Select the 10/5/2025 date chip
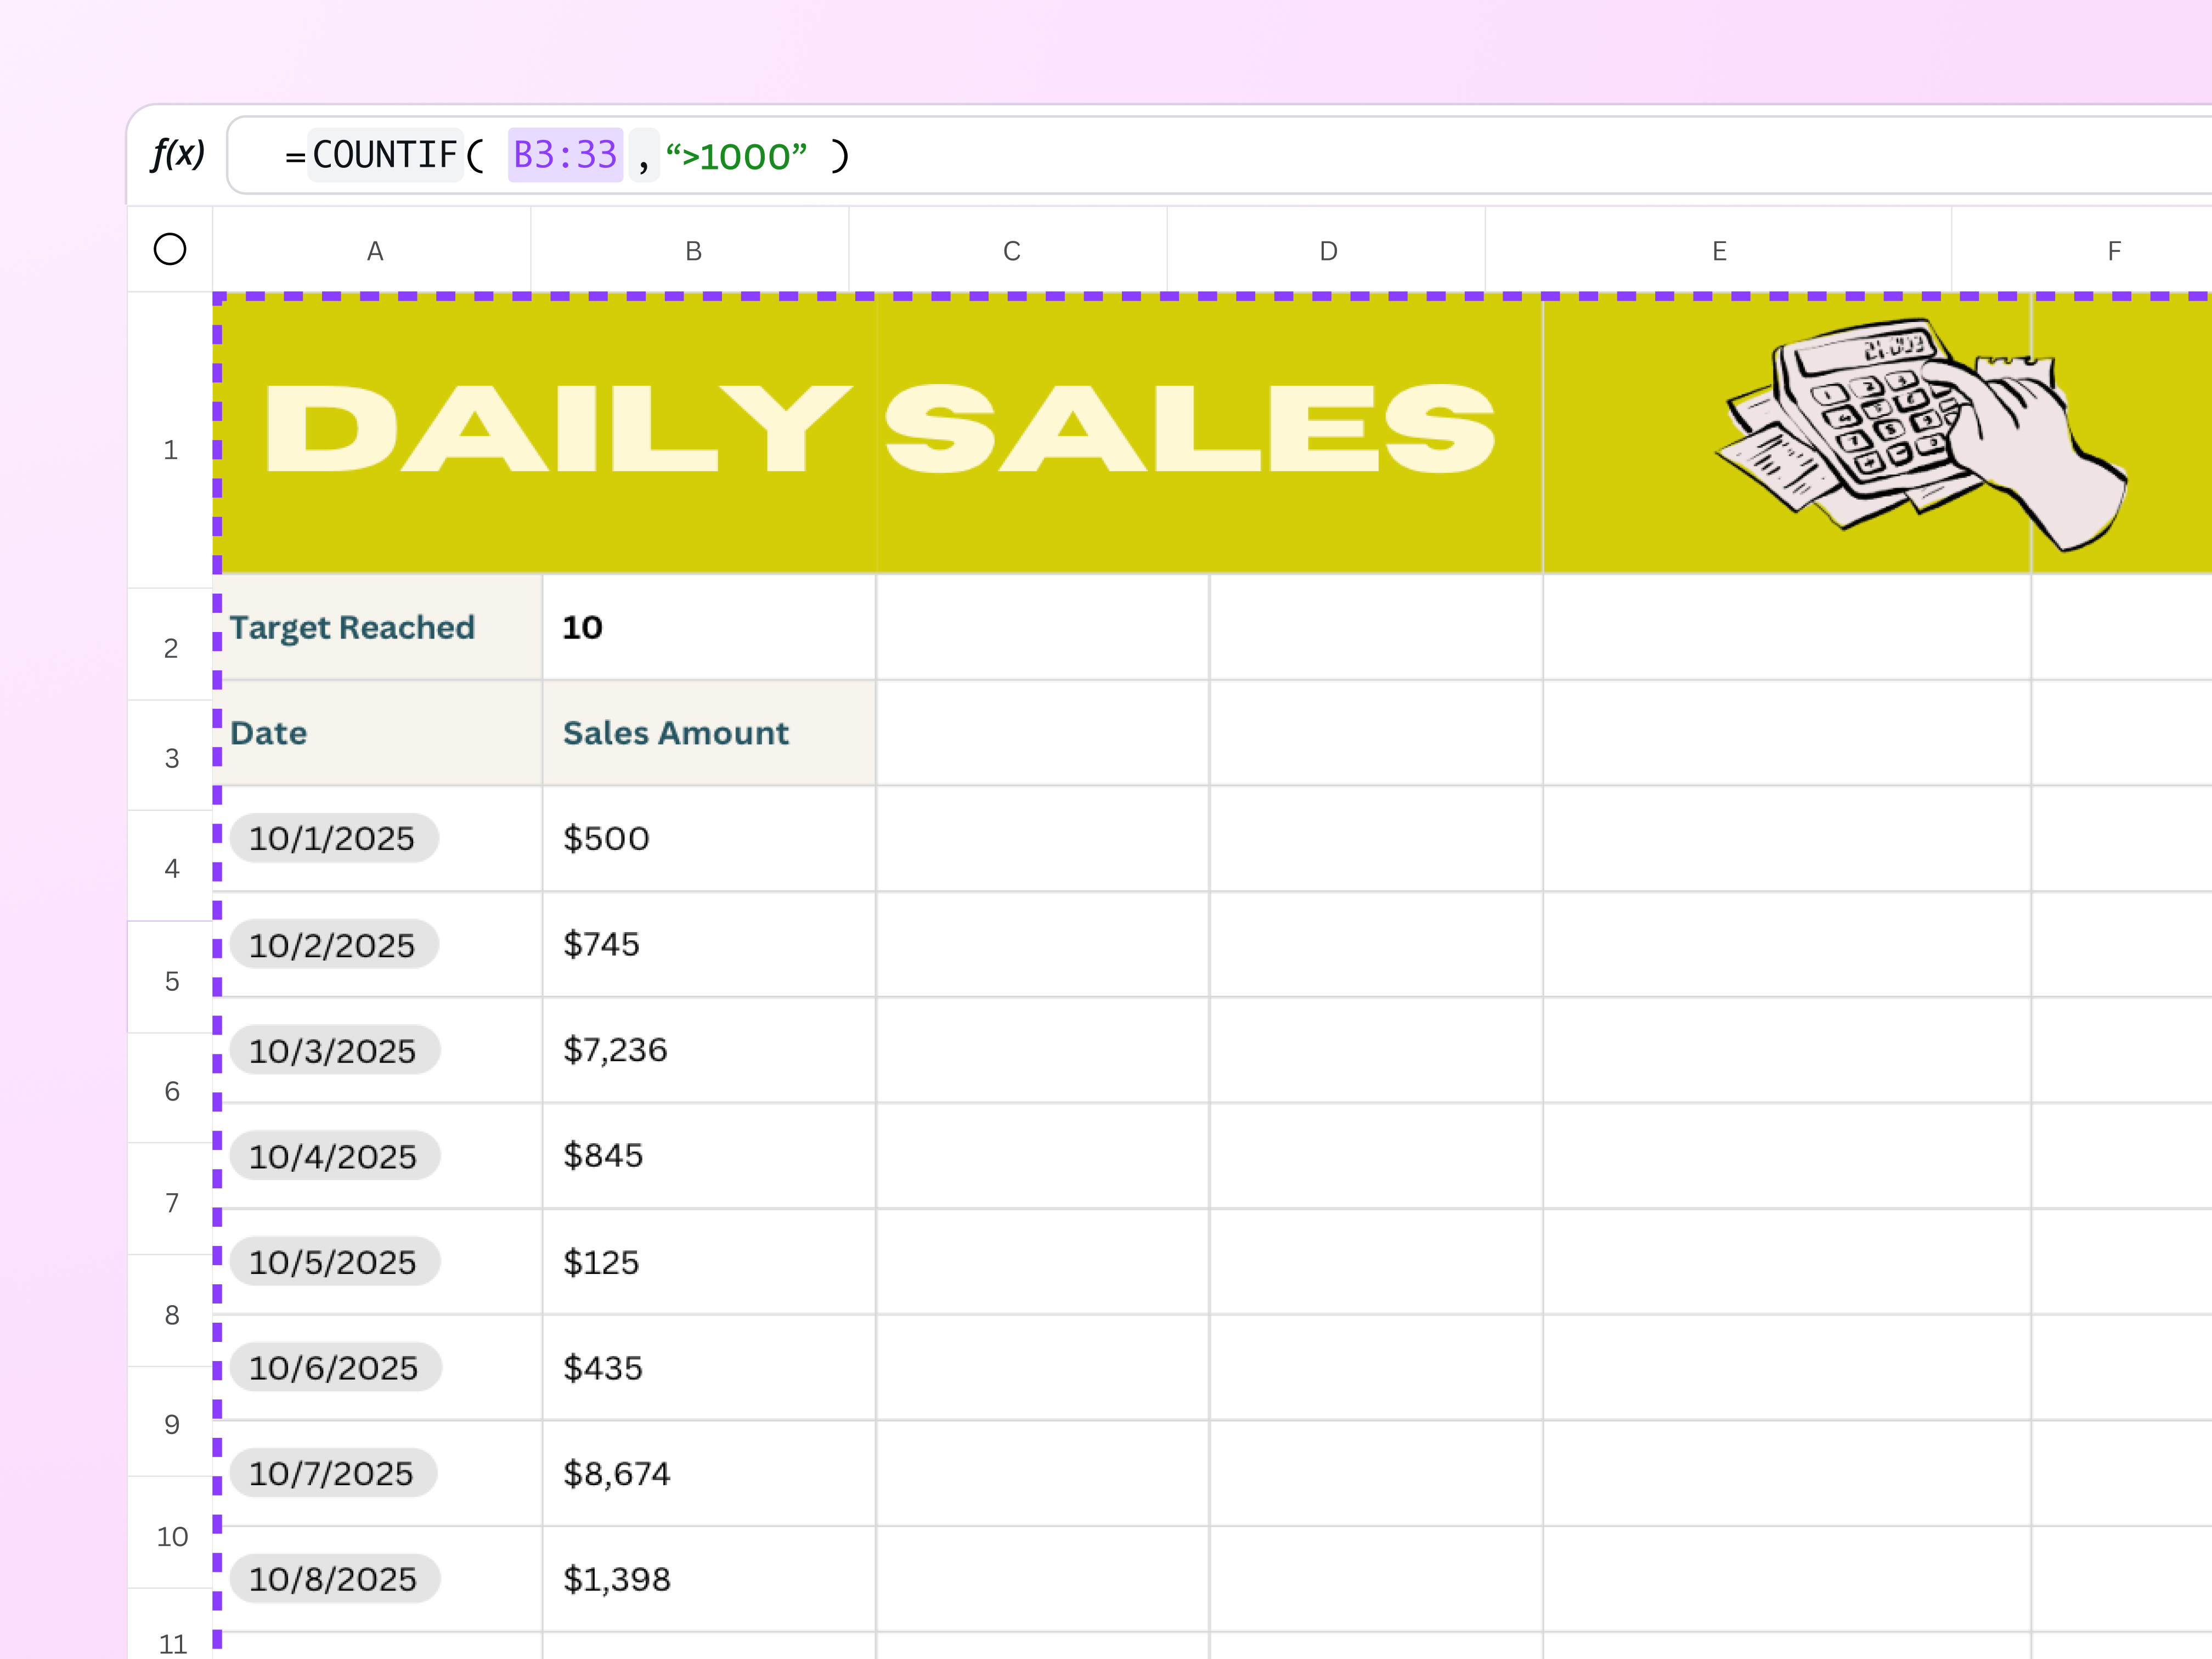 click(x=334, y=1262)
